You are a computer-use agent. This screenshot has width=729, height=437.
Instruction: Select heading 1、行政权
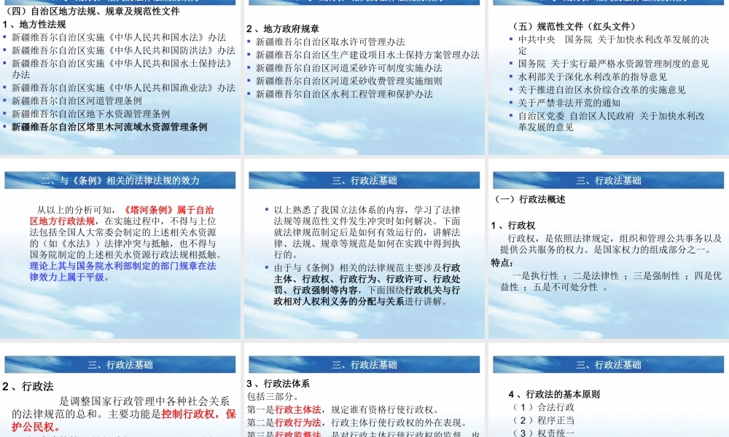(513, 226)
